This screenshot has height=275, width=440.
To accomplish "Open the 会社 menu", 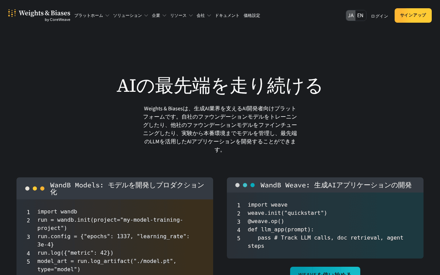I will (x=201, y=15).
